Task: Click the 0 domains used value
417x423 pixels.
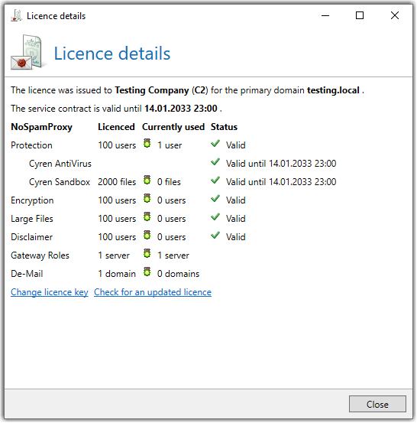Action: click(x=178, y=274)
